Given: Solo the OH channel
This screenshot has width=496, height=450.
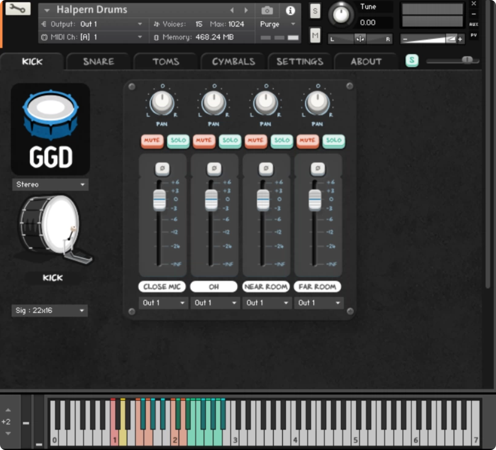Looking at the screenshot, I should click(x=230, y=141).
